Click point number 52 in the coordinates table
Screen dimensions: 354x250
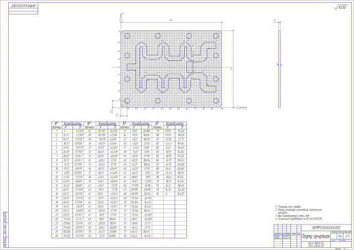(x=90, y=236)
